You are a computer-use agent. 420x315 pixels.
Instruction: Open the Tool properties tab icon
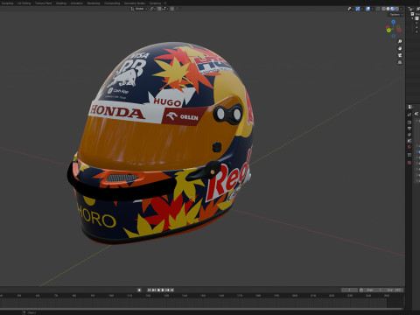[409, 115]
